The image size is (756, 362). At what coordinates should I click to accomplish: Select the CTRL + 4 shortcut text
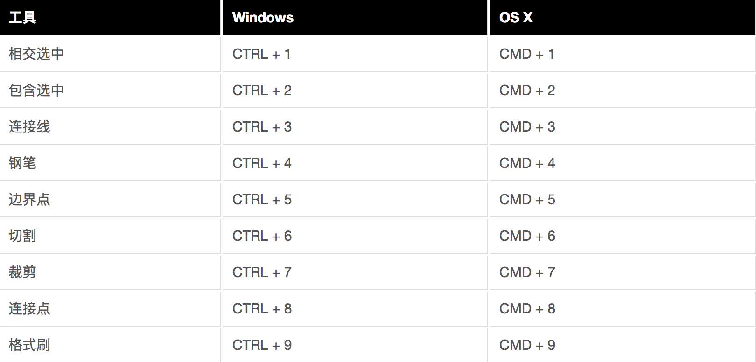coord(262,163)
